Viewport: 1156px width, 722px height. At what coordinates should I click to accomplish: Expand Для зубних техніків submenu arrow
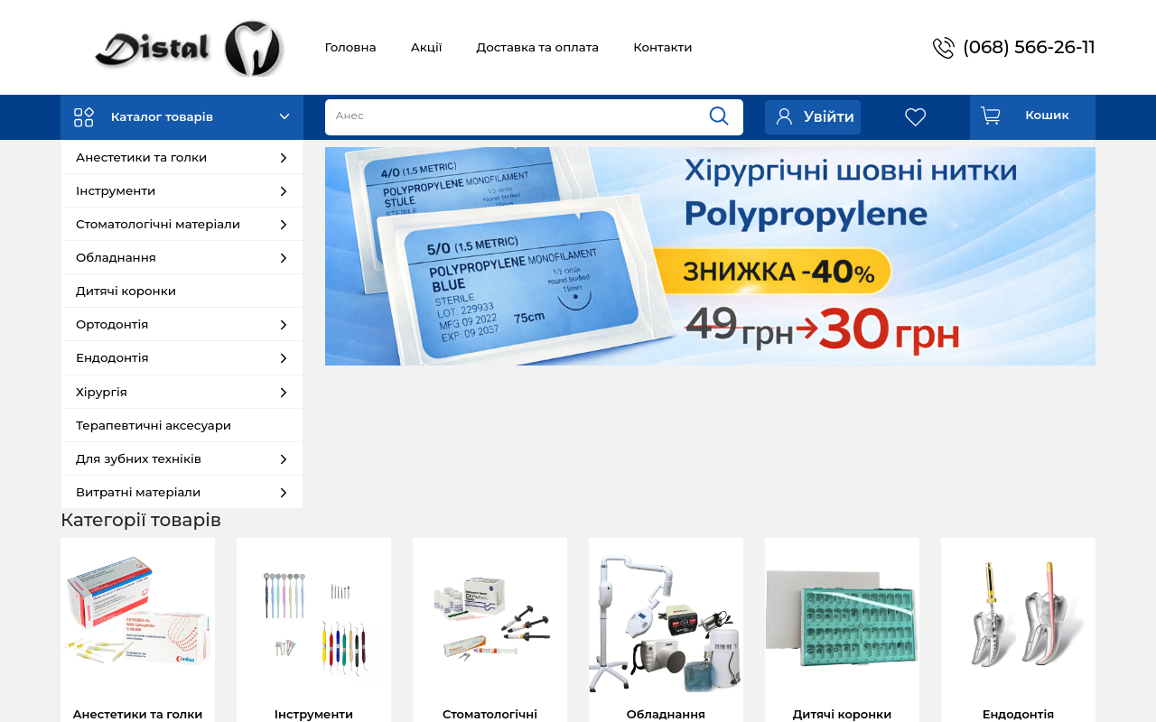click(x=284, y=459)
